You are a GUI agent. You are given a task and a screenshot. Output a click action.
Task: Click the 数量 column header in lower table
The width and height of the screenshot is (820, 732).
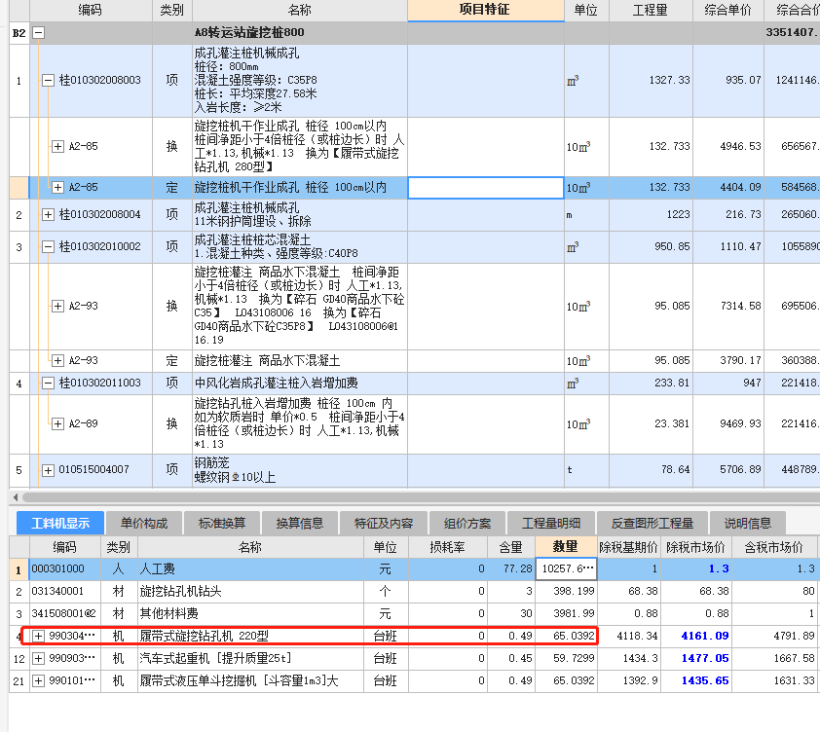(x=566, y=547)
